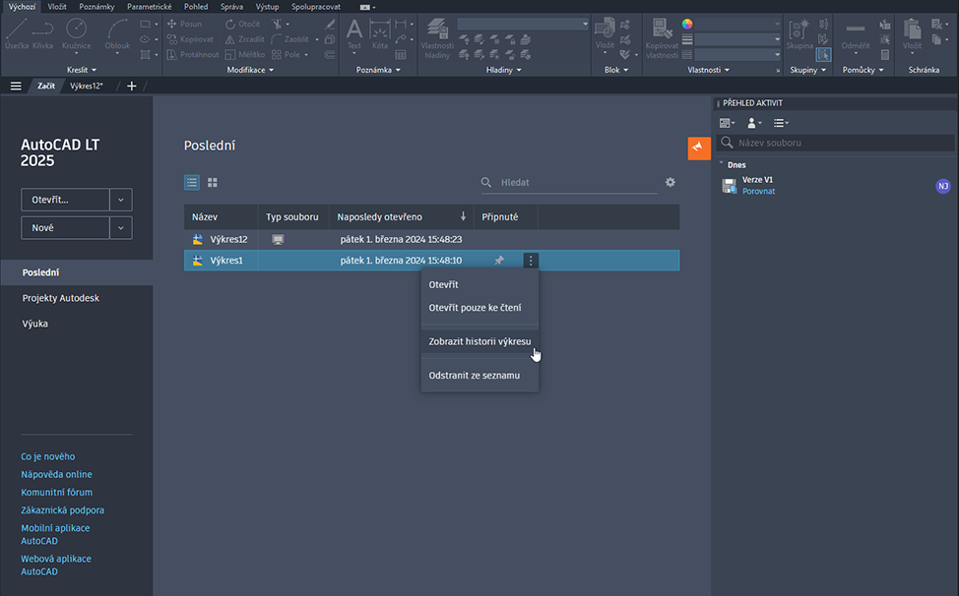The width and height of the screenshot is (959, 596).
Task: Open the layer selection combo box
Action: [x=523, y=24]
